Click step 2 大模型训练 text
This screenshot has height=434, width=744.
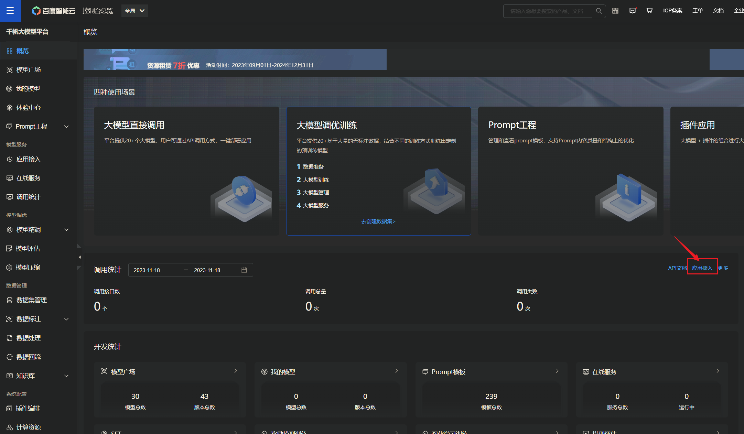click(316, 180)
